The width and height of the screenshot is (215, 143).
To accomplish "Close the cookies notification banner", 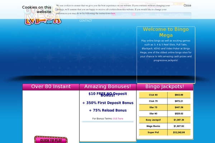I will [187, 5].
